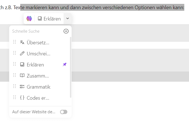Click the plus circle icon to add a prompt
Image resolution: width=189 pixels, height=121 pixels.
click(x=66, y=31)
